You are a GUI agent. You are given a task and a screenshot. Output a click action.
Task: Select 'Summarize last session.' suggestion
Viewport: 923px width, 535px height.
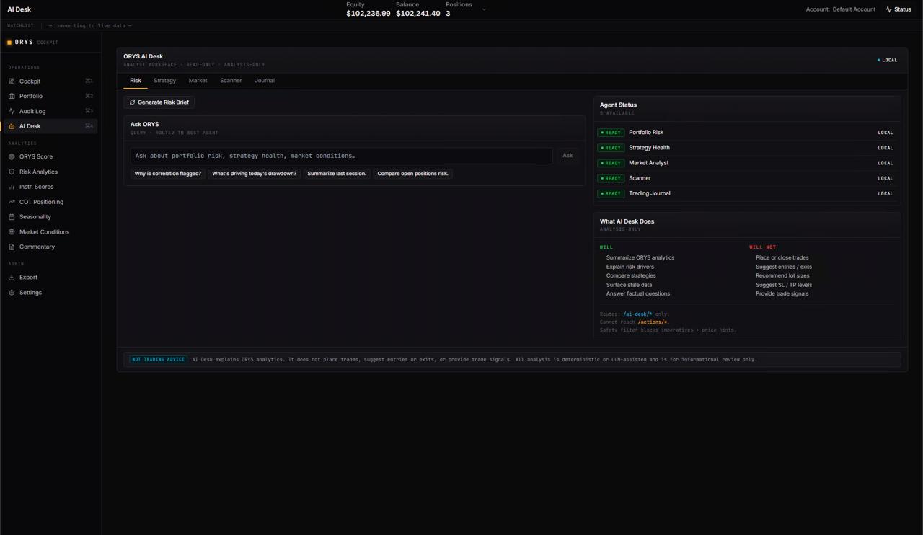(337, 174)
